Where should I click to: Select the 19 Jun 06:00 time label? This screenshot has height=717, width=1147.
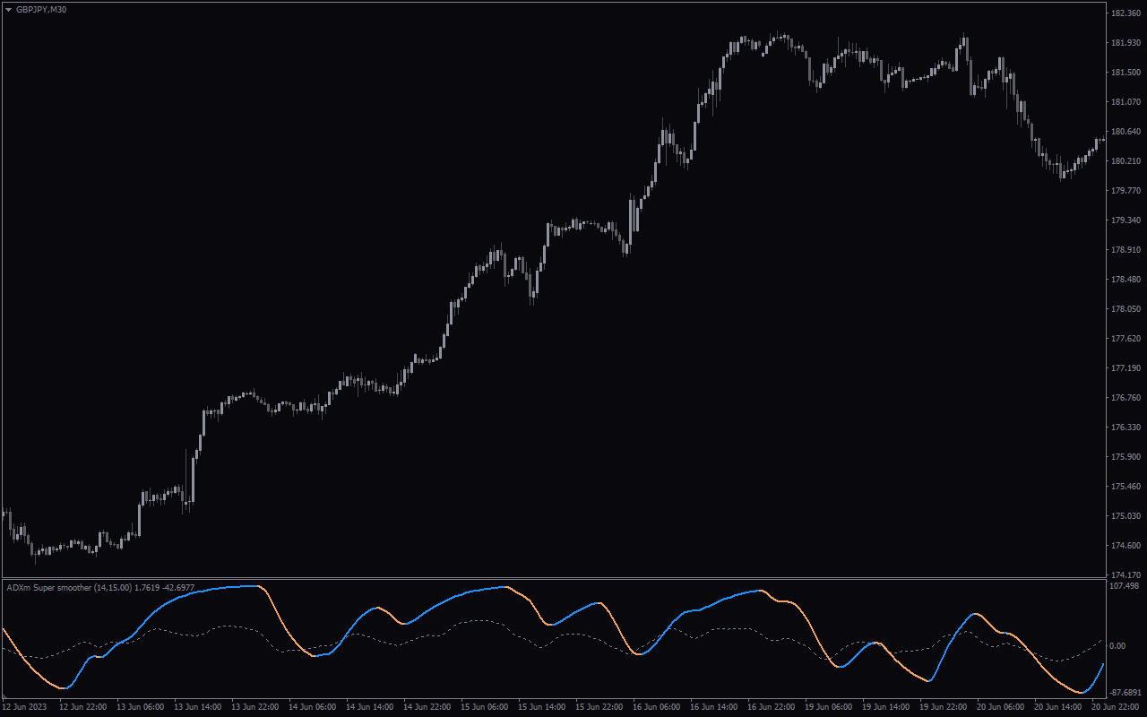point(828,707)
